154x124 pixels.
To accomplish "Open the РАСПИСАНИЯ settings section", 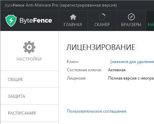I will 29,113.
